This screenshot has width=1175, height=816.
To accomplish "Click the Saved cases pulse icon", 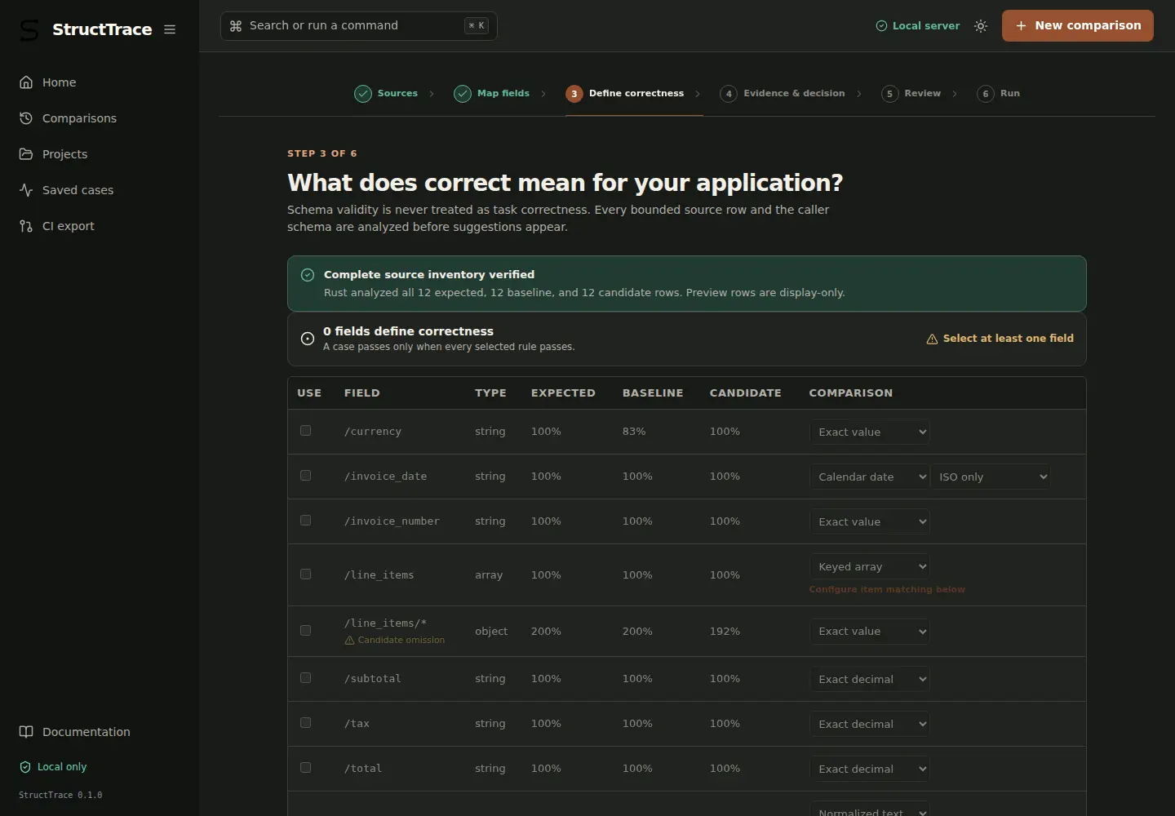I will [x=26, y=190].
